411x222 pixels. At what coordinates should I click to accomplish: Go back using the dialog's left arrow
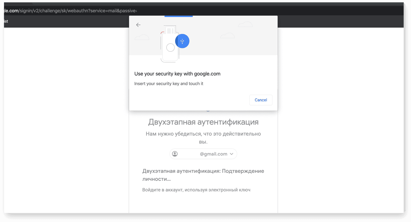[138, 25]
